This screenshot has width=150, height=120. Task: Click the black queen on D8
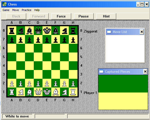pos(38,31)
